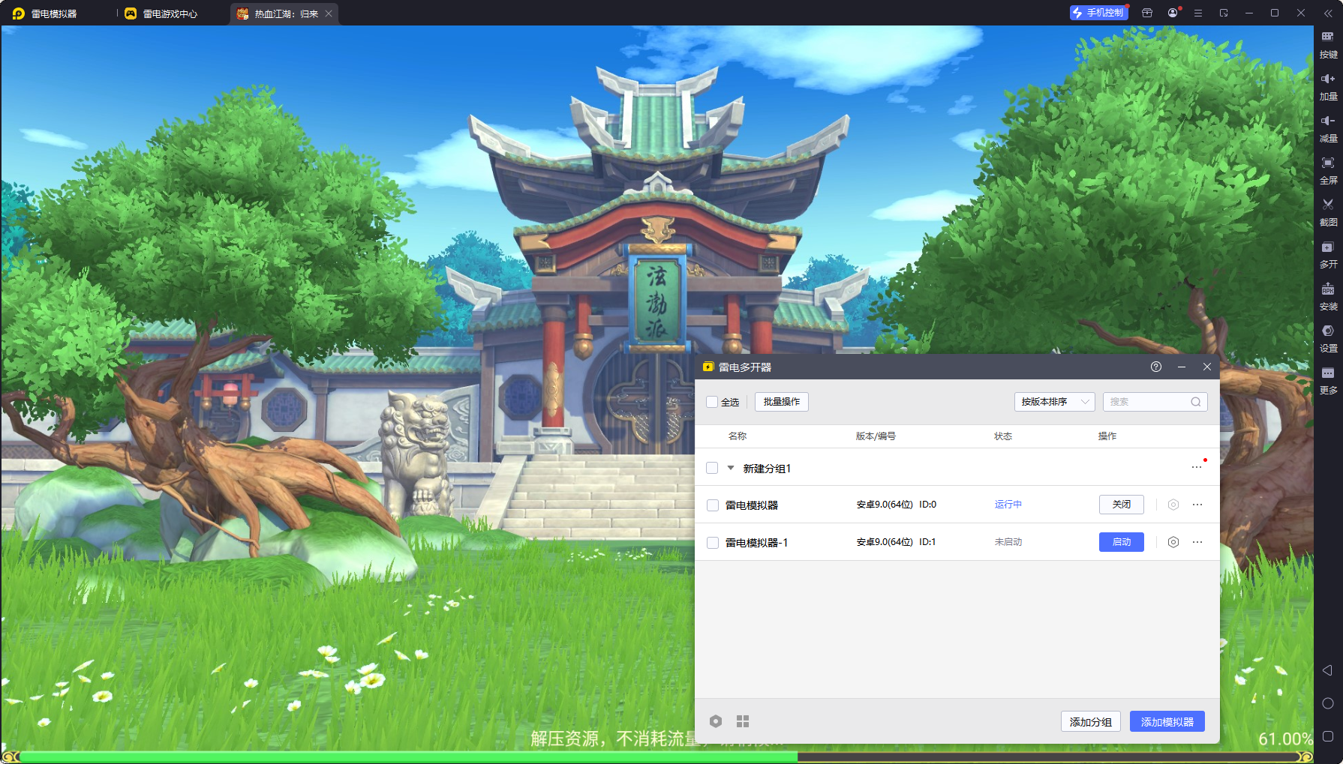Collapse the right sidebar with double-chevron icon
Image resolution: width=1343 pixels, height=764 pixels.
(1327, 13)
